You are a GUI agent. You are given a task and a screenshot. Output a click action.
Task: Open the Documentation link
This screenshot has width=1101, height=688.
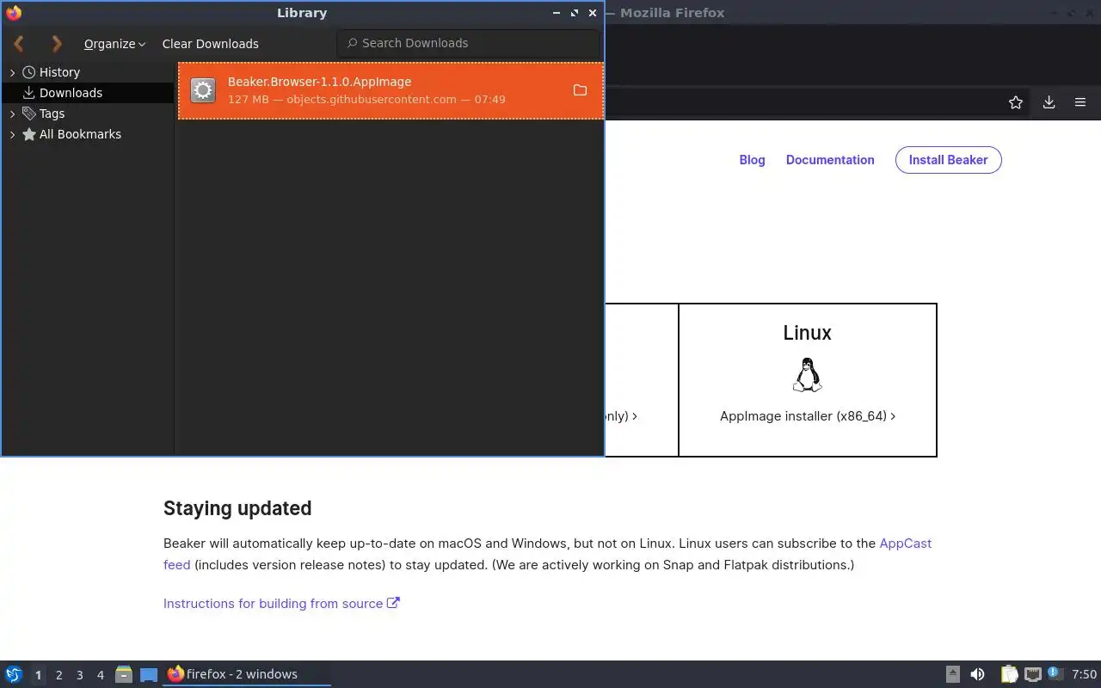830,160
